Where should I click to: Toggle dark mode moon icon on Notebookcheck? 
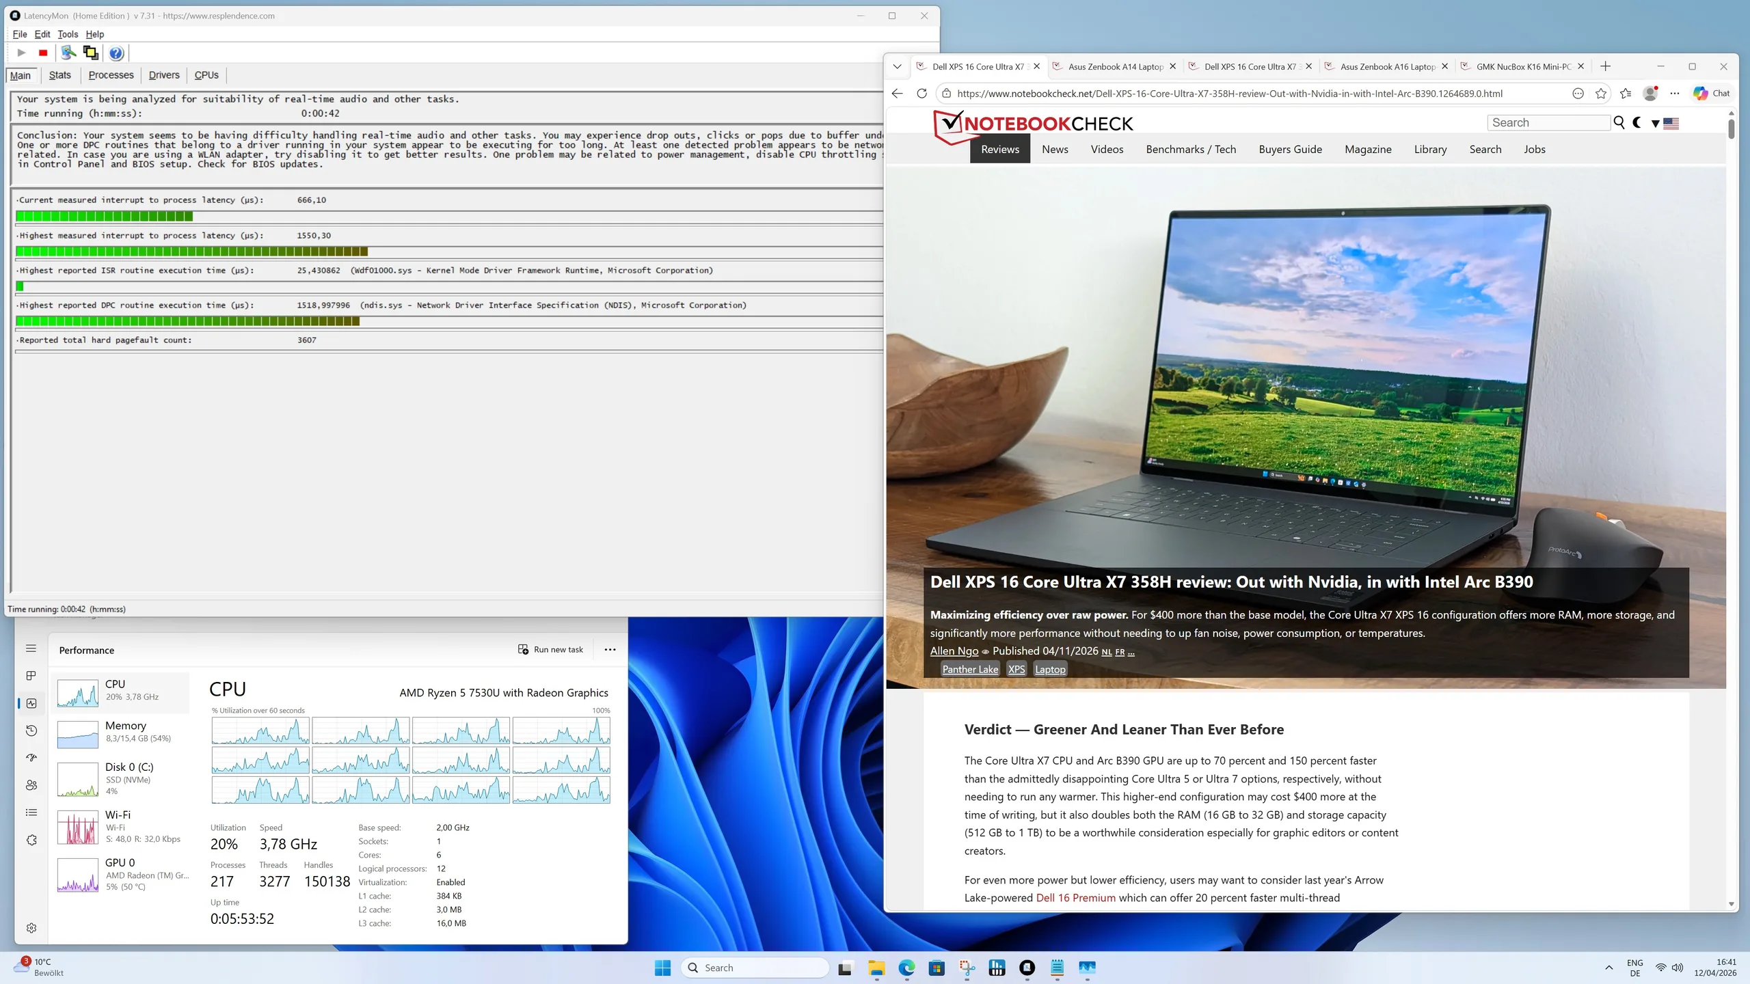tap(1637, 122)
